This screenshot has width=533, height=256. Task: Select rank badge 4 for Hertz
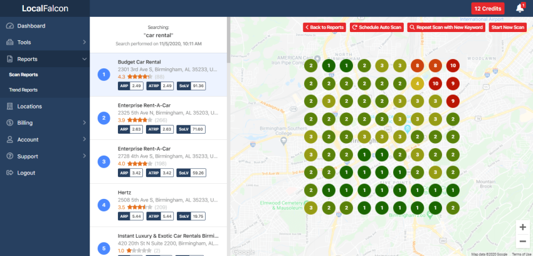[103, 205]
